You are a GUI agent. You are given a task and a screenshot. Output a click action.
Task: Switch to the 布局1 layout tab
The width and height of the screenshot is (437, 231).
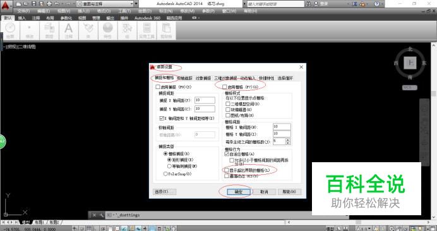click(40, 223)
